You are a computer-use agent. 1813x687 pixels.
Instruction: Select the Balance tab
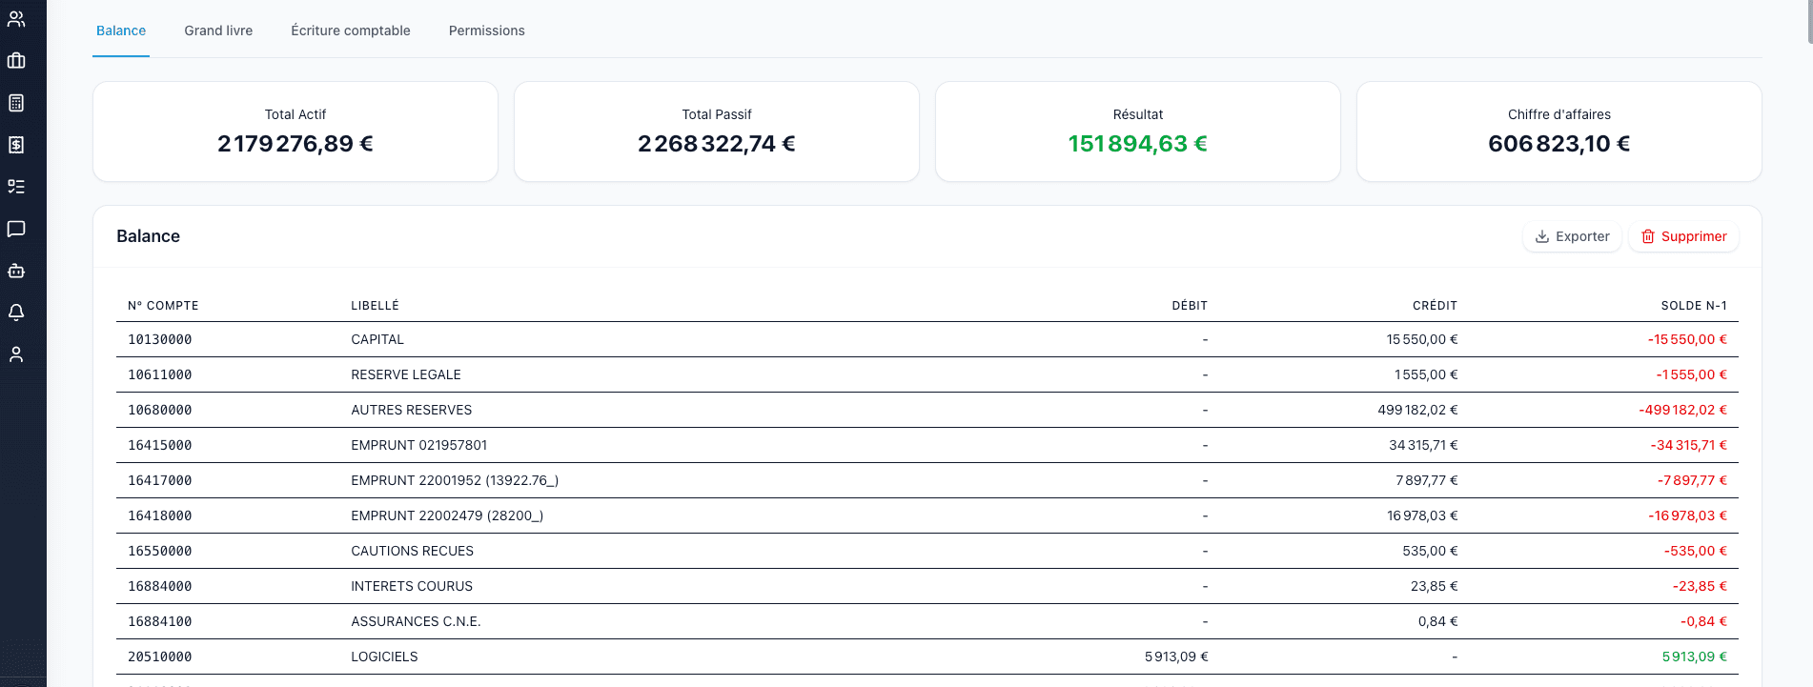coord(121,30)
